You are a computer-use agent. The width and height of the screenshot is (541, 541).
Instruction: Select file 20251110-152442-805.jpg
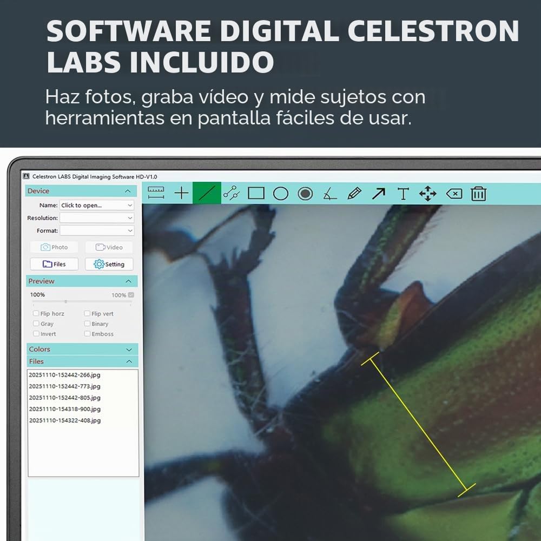coord(64,398)
